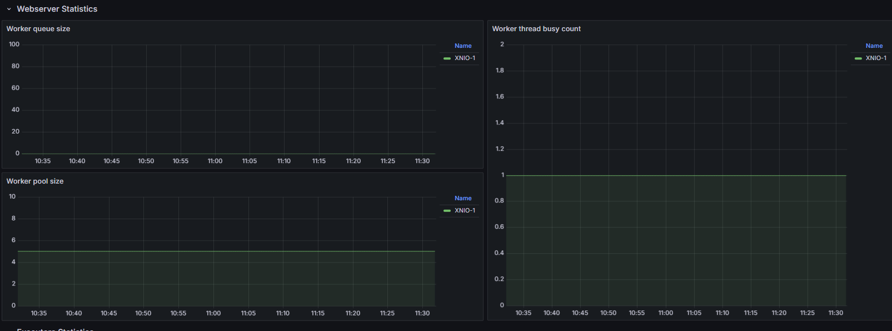Click 11:00 time label on Worker queue size graph
Viewport: 892px width, 331px height.
(x=215, y=161)
